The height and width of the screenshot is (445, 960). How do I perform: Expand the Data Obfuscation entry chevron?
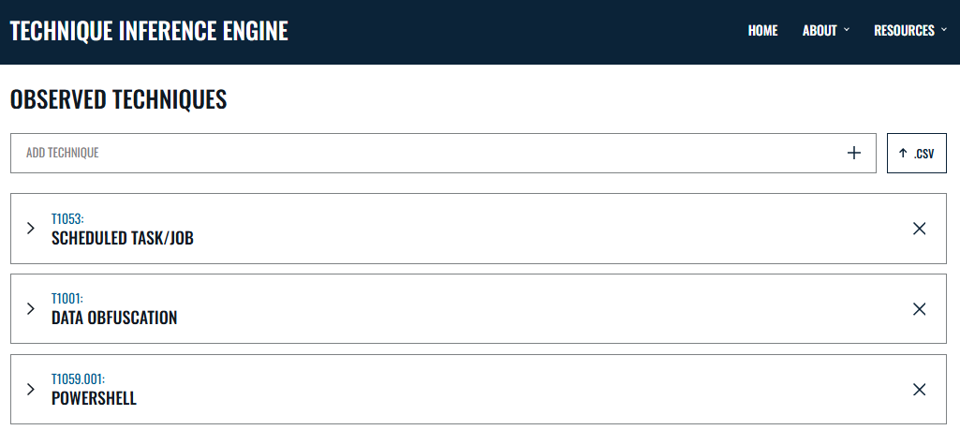[31, 308]
